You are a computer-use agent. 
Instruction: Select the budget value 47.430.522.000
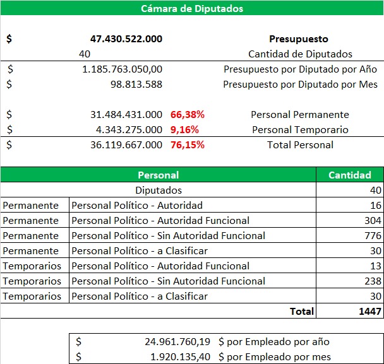pyautogui.click(x=126, y=39)
